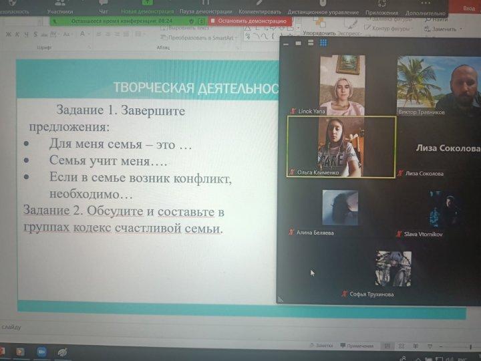481x361 pixels.
Task: Open Примечания pane in status bar
Action: click(357, 346)
